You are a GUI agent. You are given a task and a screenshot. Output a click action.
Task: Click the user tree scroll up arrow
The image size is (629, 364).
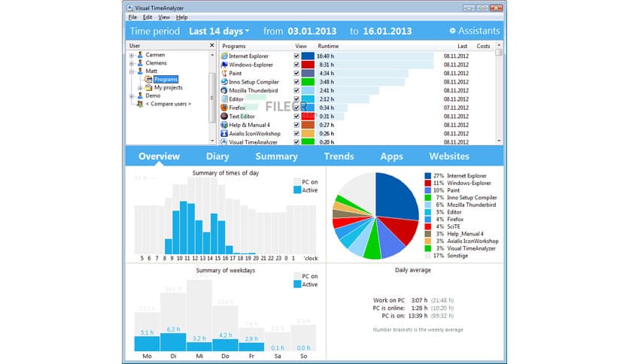tap(213, 54)
